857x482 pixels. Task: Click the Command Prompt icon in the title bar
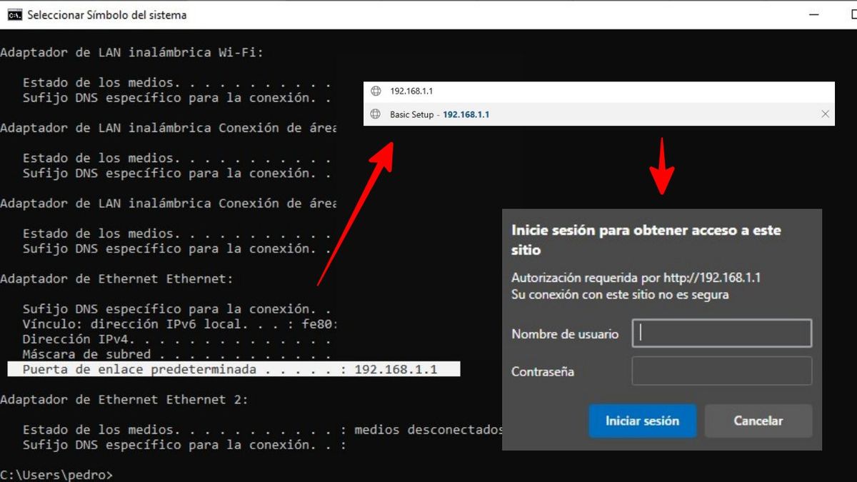click(x=14, y=14)
